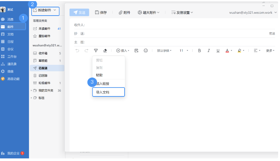
Task: Click the format painter icon
Action: coord(96,50)
